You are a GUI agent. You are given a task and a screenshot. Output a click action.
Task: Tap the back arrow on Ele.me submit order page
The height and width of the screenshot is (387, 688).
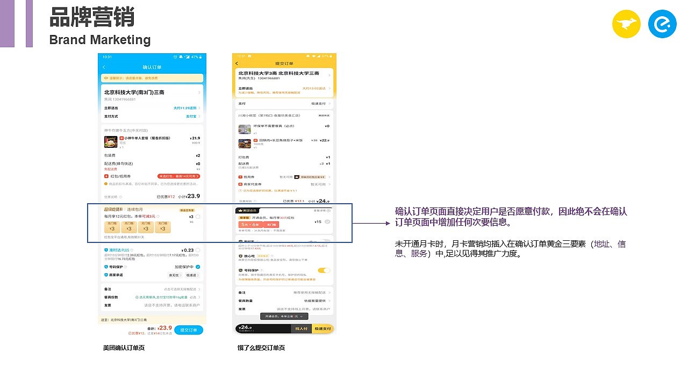(236, 63)
